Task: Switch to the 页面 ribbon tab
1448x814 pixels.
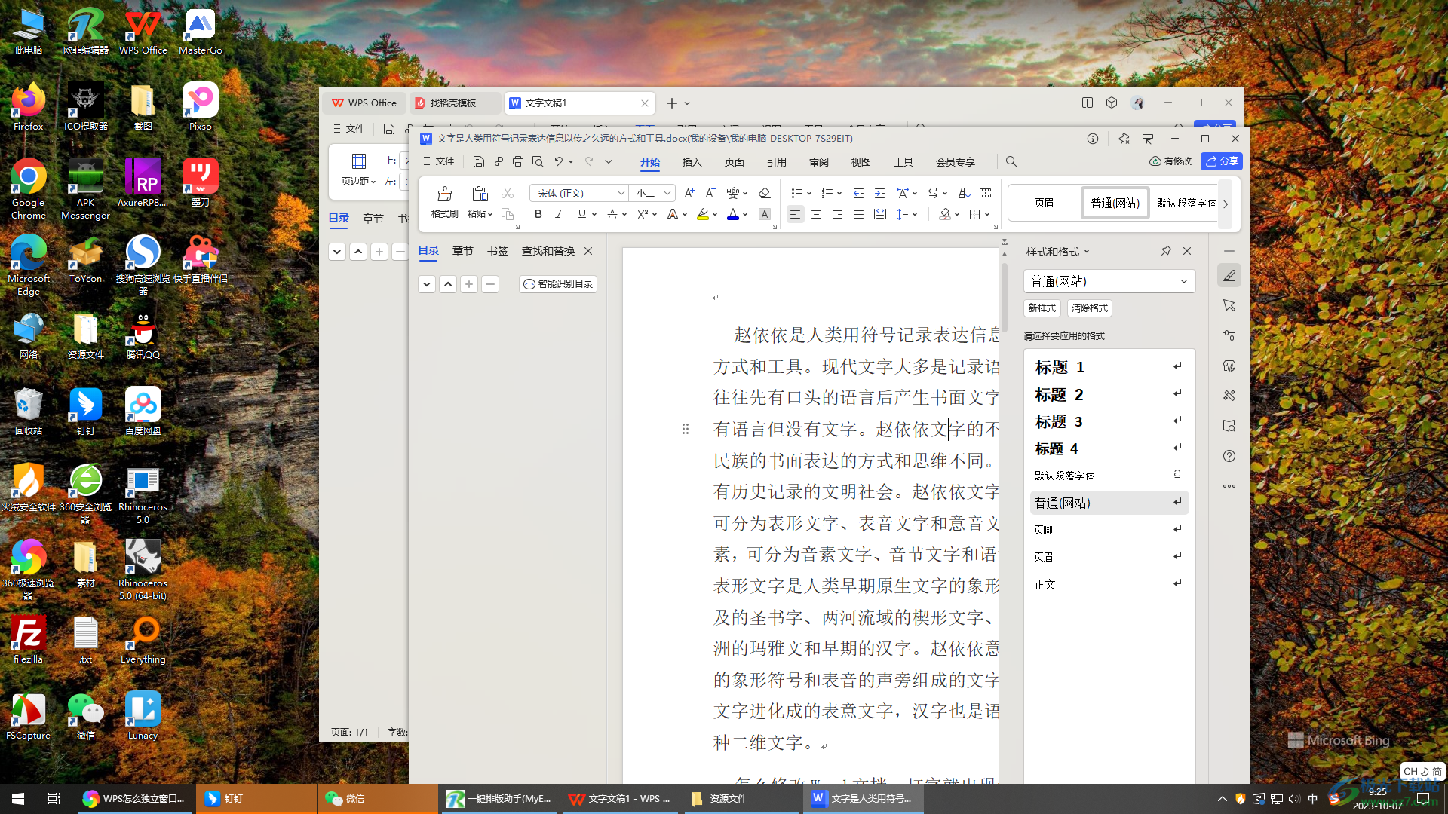Action: pyautogui.click(x=734, y=162)
